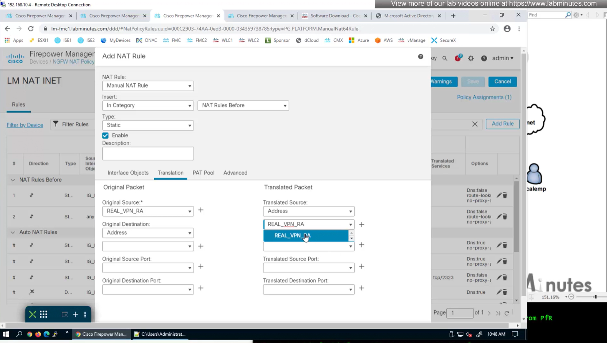Viewport: 607px width, 343px height.
Task: Edit NAT rule 1 with pencil icon
Action: [499, 195]
